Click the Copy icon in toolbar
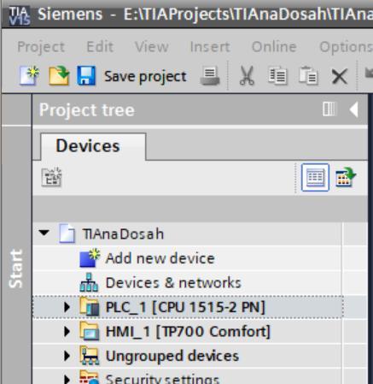 pos(277,76)
